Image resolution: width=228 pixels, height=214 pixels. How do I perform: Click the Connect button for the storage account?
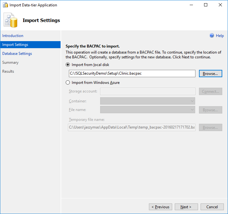pos(210,92)
